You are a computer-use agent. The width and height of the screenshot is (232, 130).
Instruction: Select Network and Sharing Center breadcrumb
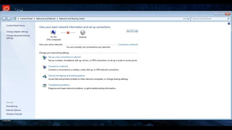[x=72, y=19]
